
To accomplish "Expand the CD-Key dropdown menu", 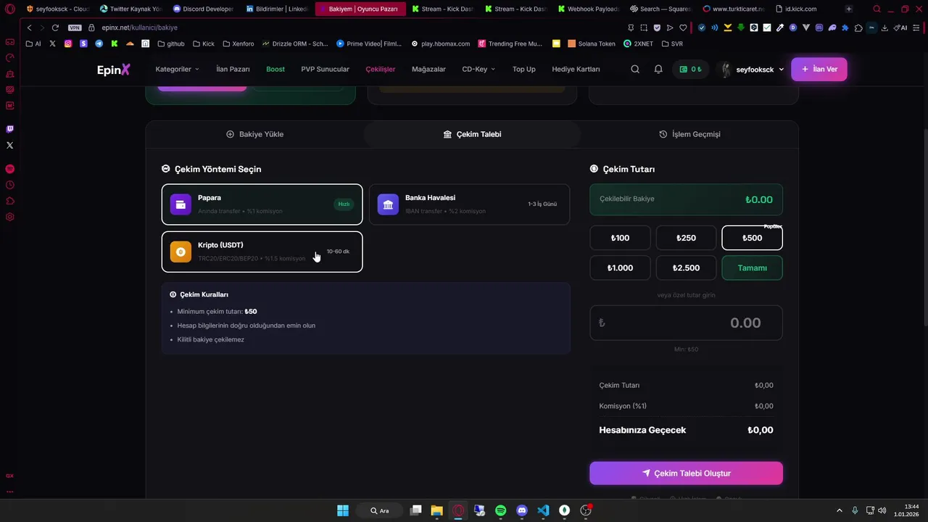I will 478,70.
